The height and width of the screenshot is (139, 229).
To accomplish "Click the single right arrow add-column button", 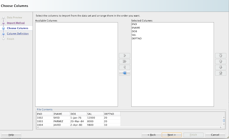I will point(125,56).
